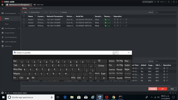
Task: Open Chrome from the taskbar
Action: coord(113,97)
